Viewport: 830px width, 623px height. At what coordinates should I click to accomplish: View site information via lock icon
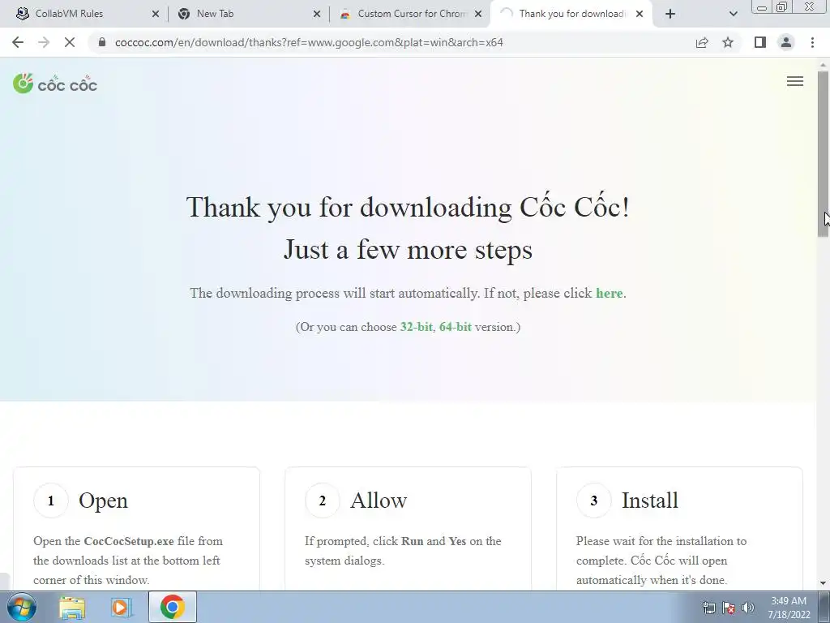tap(102, 42)
